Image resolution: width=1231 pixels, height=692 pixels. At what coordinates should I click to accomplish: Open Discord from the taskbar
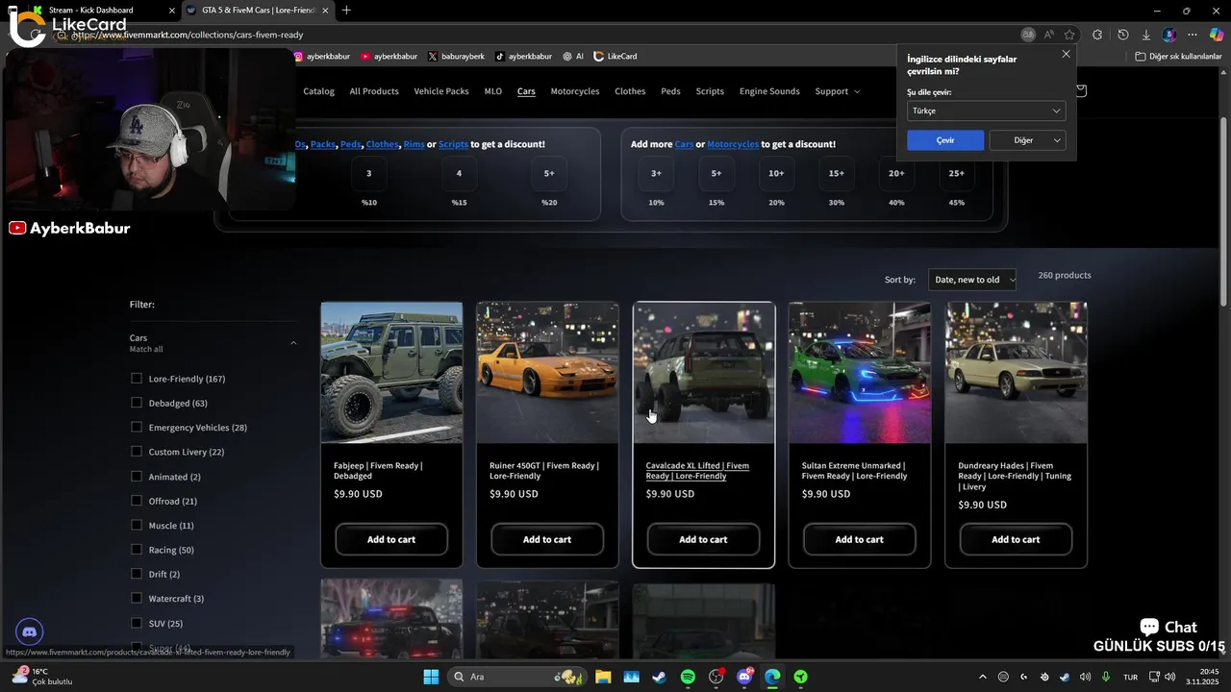pos(744,677)
